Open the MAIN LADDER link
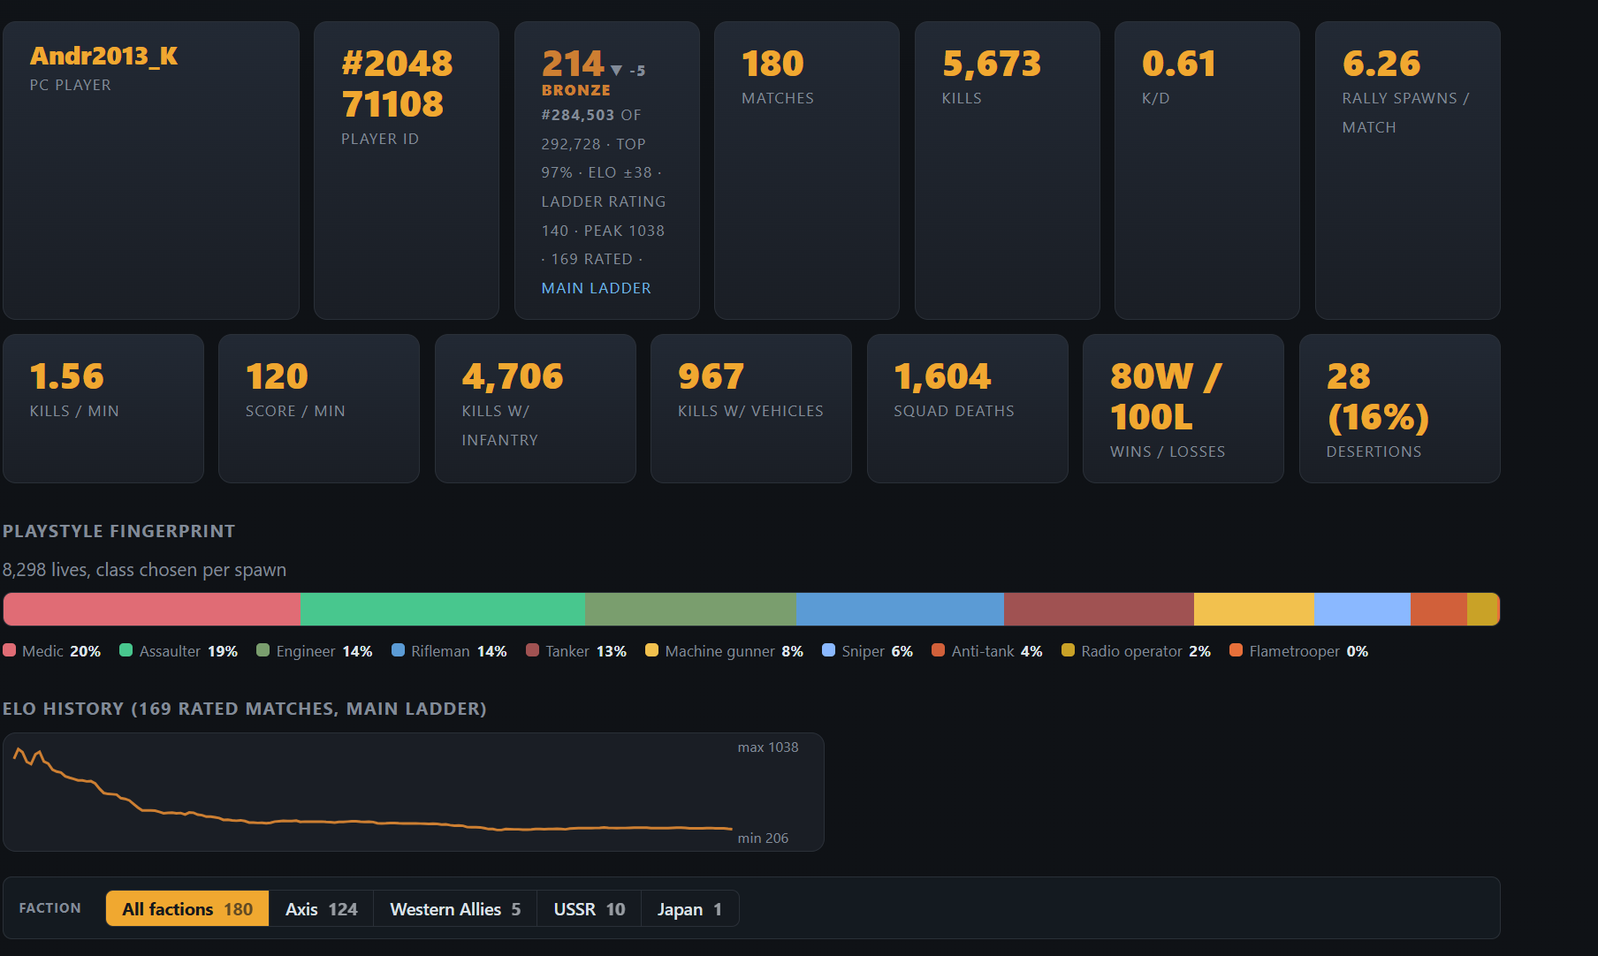 [596, 288]
